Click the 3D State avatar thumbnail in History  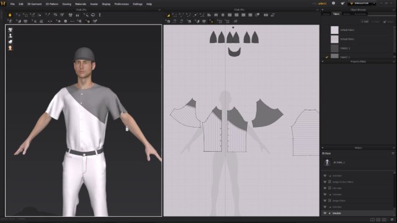point(327,162)
